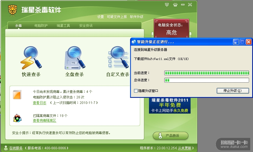The width and height of the screenshot is (253, 152).
Task: Click 服务电话：400-660-8866 text
Action: (x=47, y=148)
